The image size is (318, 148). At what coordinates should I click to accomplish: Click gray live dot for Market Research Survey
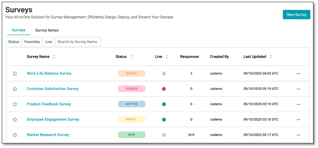pyautogui.click(x=164, y=135)
